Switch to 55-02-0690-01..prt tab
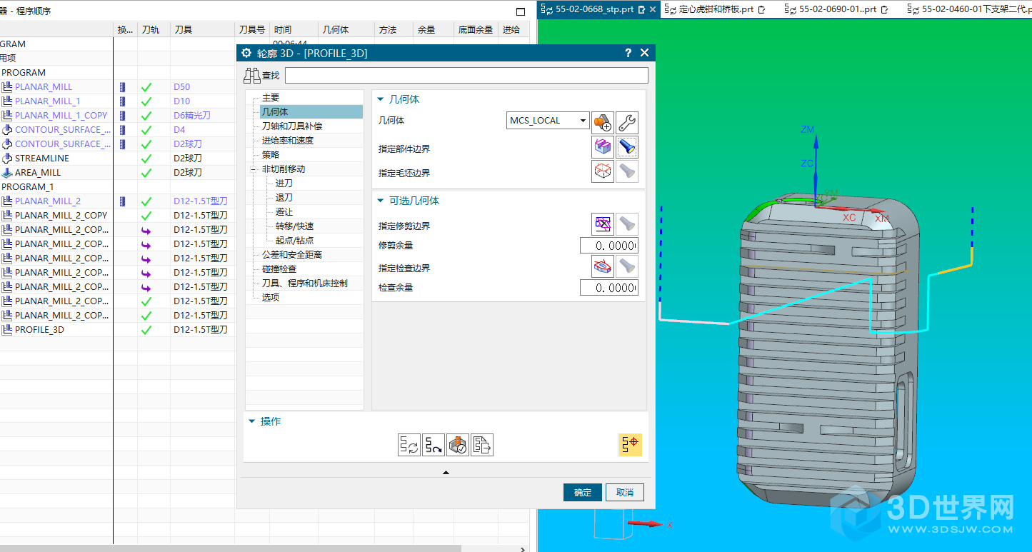This screenshot has width=1032, height=552. [836, 9]
